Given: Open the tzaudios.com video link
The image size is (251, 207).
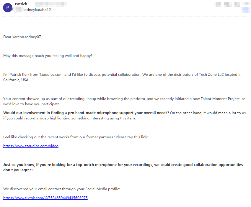Looking at the screenshot, I should click(31, 146).
